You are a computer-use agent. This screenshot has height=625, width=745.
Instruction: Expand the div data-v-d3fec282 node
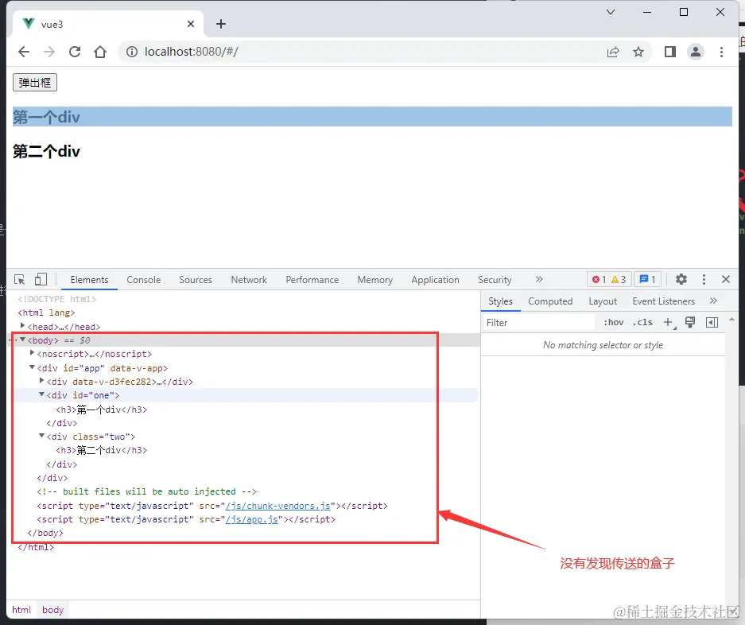[x=41, y=381]
